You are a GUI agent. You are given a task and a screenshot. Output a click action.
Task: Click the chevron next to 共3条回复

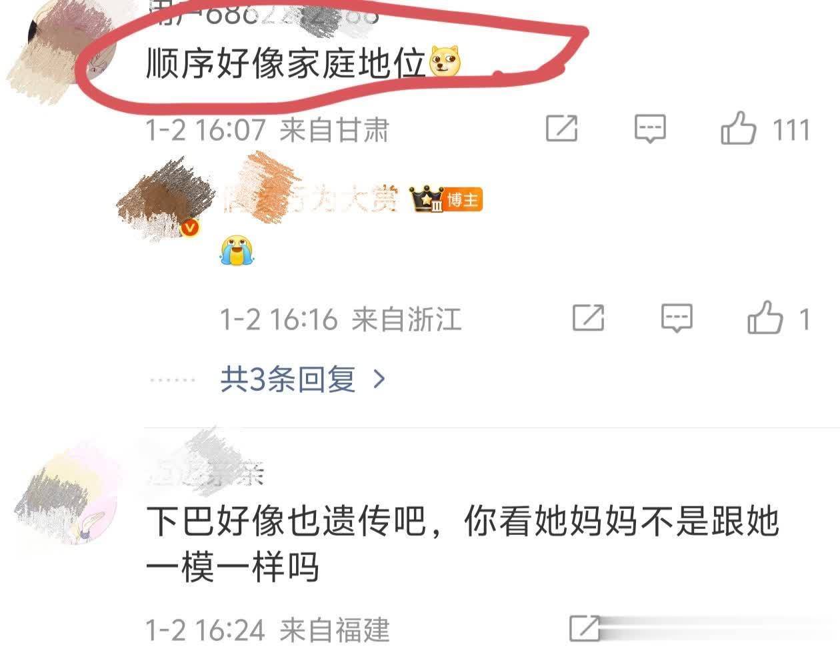click(x=379, y=380)
